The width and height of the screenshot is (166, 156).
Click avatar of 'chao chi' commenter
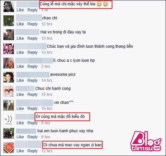point(9,21)
